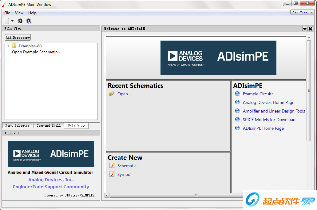Click the Symbol document icon
This screenshot has width=317, height=210.
pyautogui.click(x=112, y=174)
